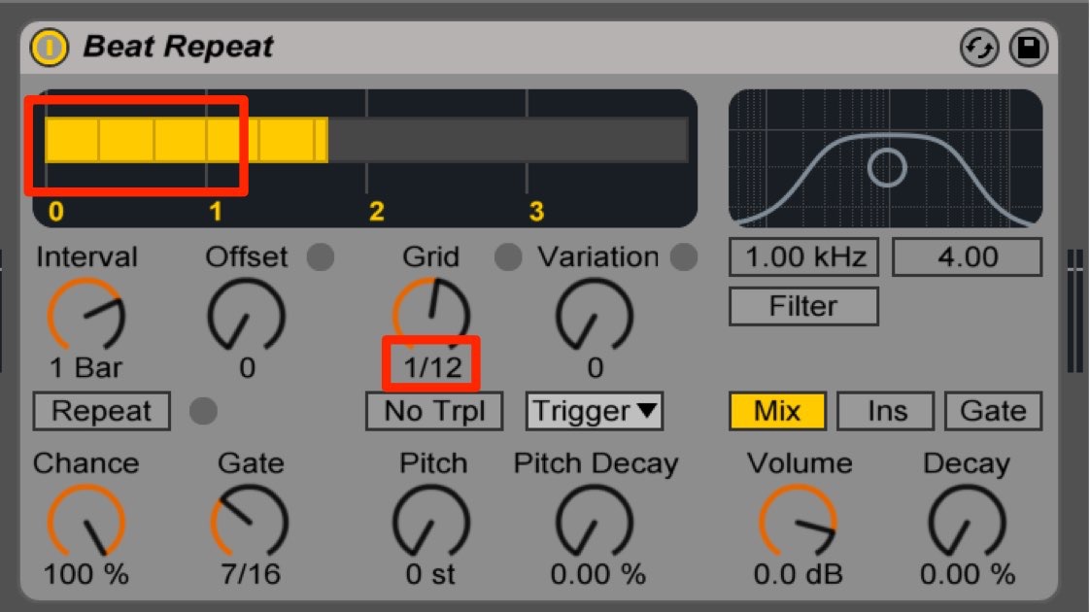This screenshot has height=612, width=1090.
Task: Click the Decay knob at 0.00 %
Action: click(967, 522)
